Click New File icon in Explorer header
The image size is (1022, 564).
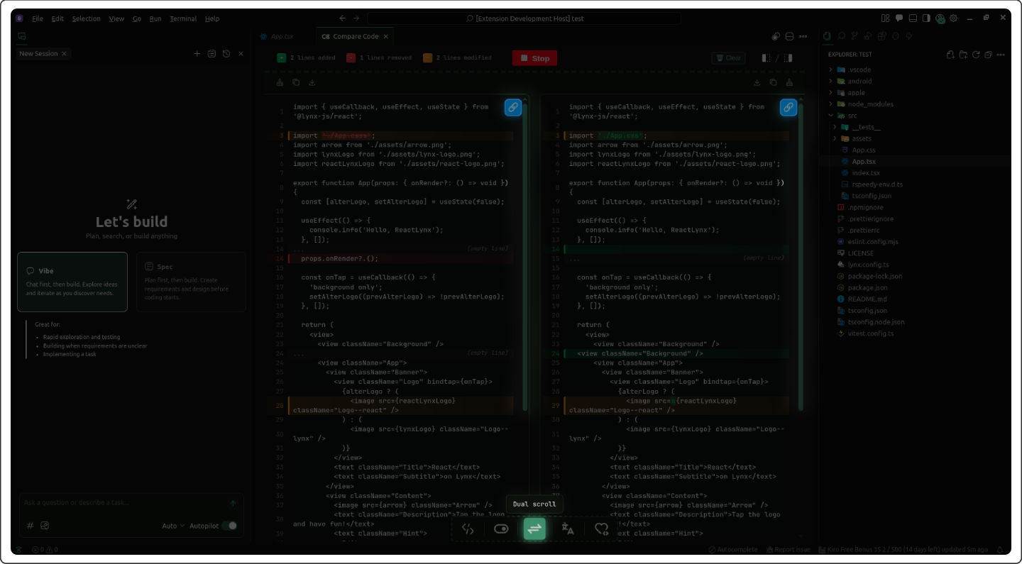(951, 55)
